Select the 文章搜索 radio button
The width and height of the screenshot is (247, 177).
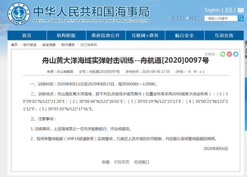(169, 18)
